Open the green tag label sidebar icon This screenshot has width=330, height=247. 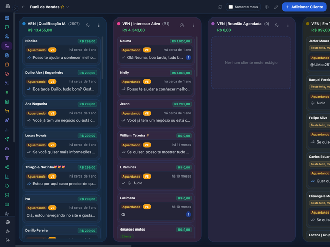7,186
